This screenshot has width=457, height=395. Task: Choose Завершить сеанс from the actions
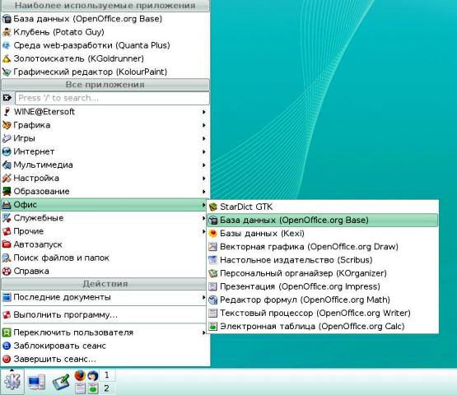coord(105,359)
